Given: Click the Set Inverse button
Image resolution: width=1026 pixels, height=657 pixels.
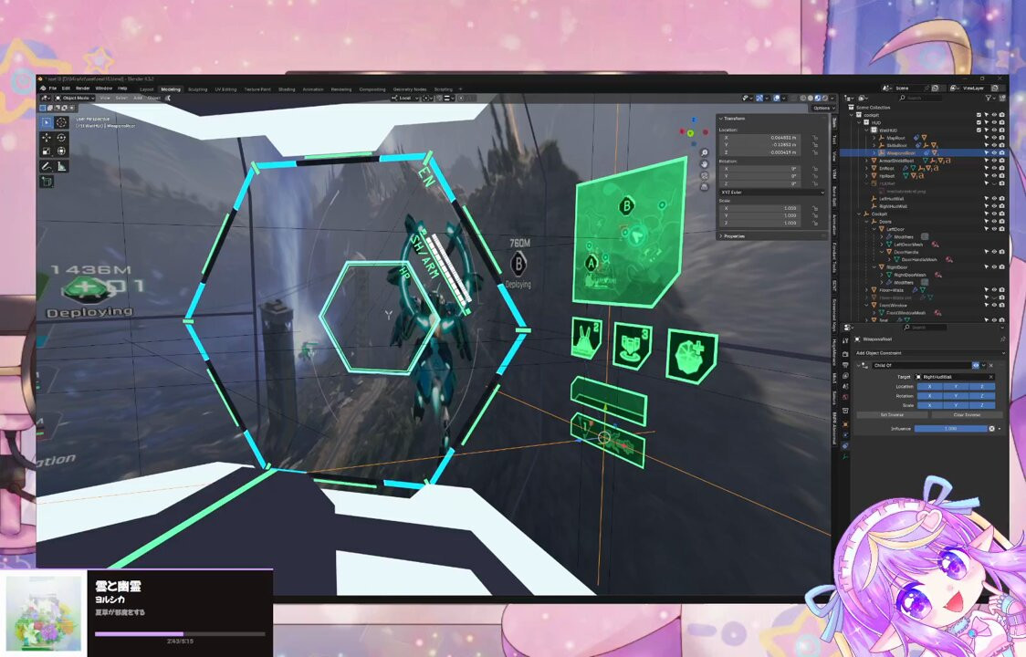Looking at the screenshot, I should pyautogui.click(x=892, y=415).
